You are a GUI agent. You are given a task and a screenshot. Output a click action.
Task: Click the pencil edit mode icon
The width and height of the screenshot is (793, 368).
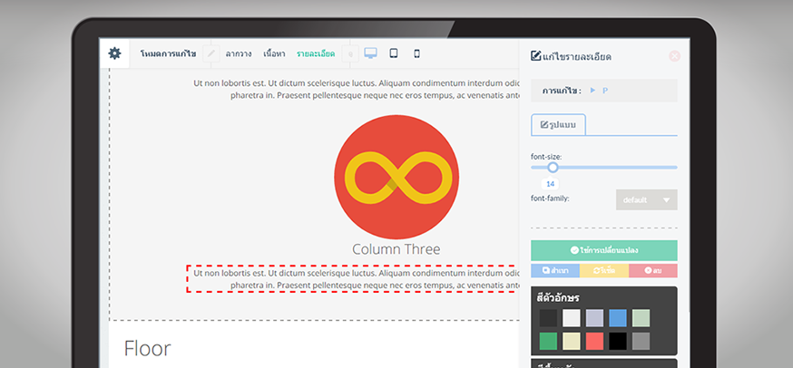click(211, 53)
